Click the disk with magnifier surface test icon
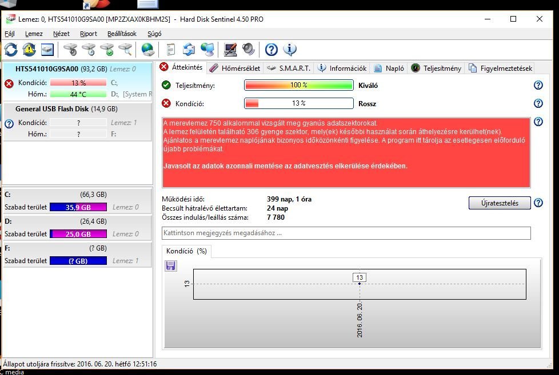 coord(125,50)
